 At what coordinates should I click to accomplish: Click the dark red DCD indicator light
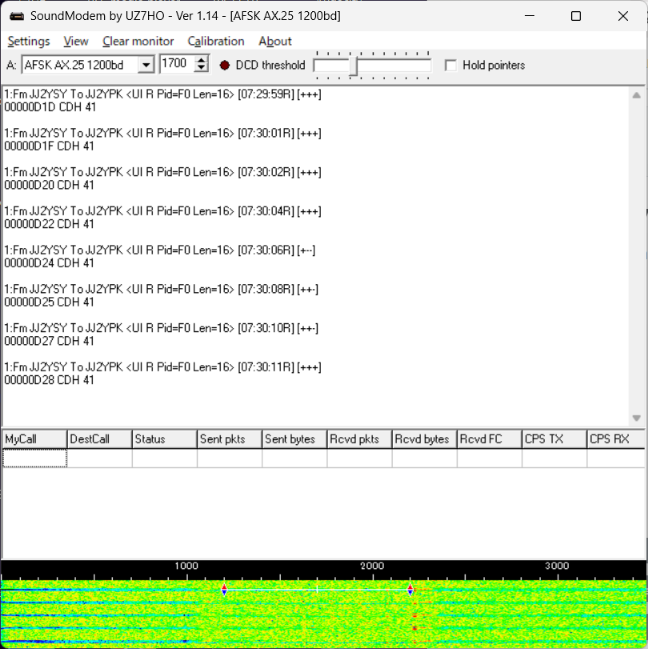(225, 65)
